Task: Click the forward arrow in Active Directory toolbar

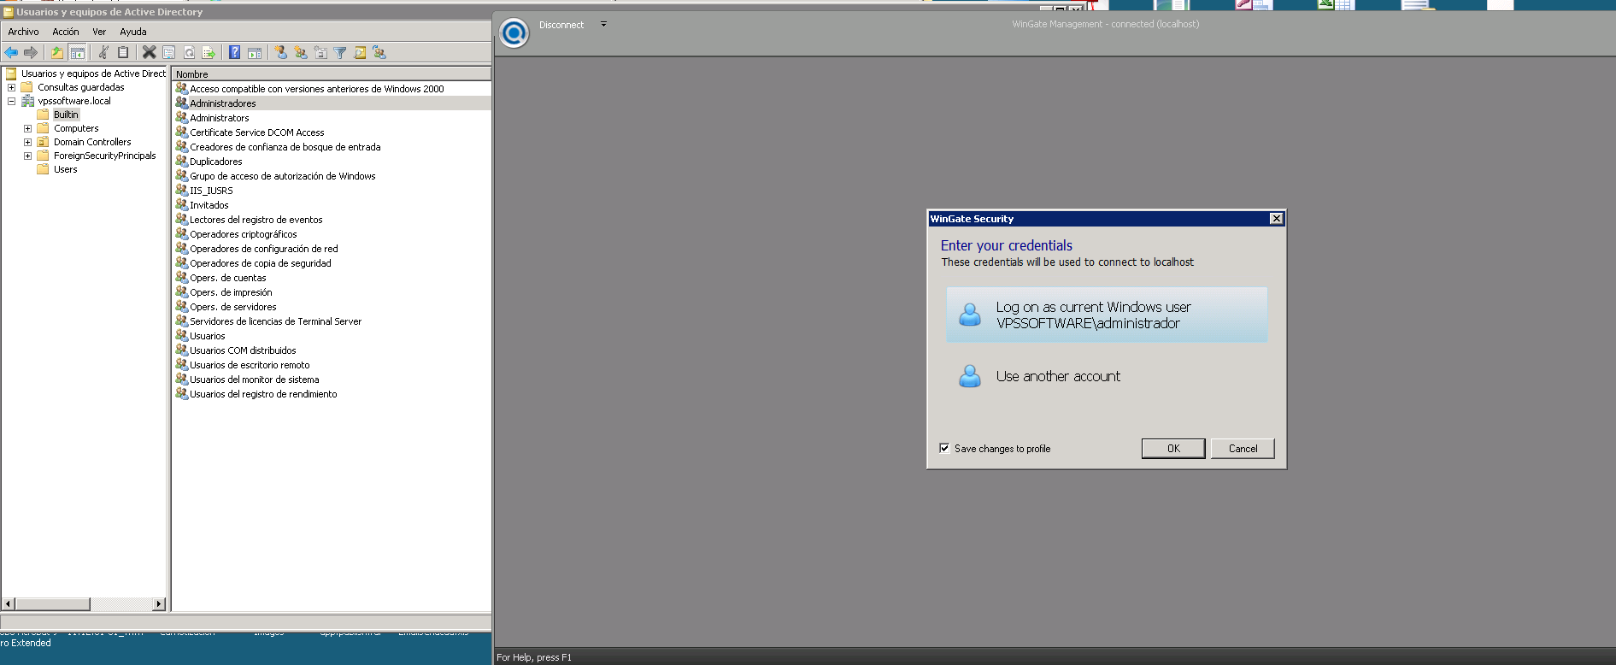Action: pos(31,53)
